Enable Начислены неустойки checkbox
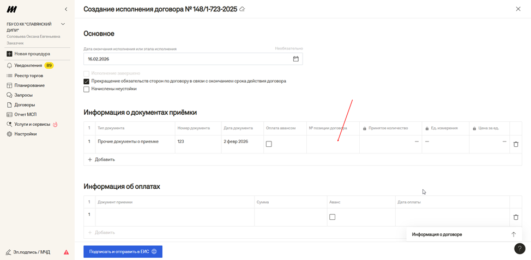 (x=86, y=89)
